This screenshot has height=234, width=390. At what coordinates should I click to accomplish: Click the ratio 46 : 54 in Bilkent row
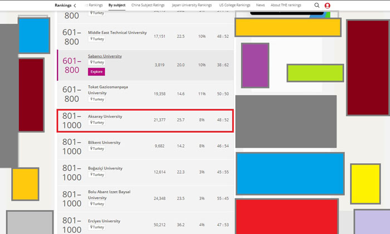point(223,146)
